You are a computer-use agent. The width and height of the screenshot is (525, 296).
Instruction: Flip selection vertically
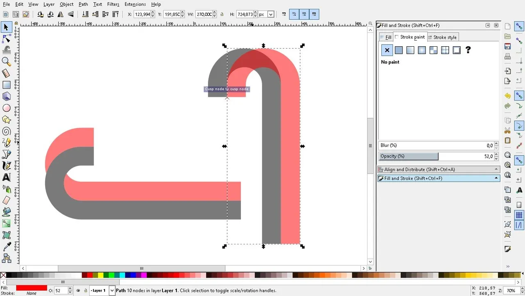pos(71,14)
